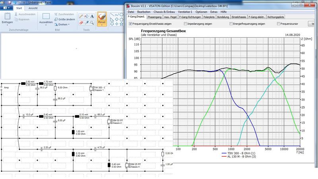Select the Color picker eyedropper tool
Image resolution: width=318 pixels, height=179 pixels.
87,23
